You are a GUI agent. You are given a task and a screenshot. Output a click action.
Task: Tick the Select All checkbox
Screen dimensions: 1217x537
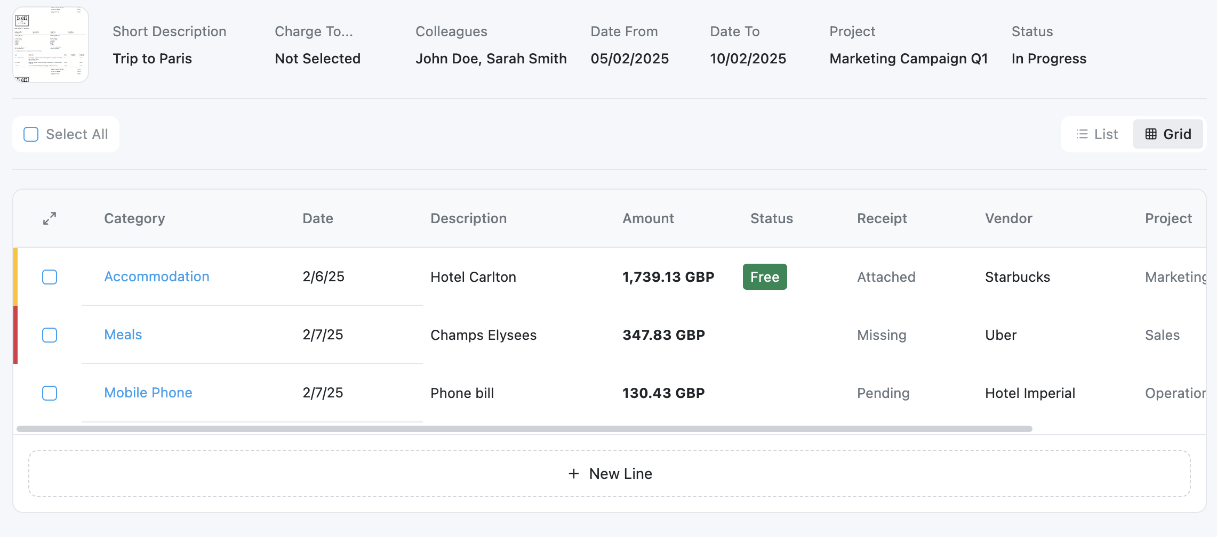(x=31, y=134)
